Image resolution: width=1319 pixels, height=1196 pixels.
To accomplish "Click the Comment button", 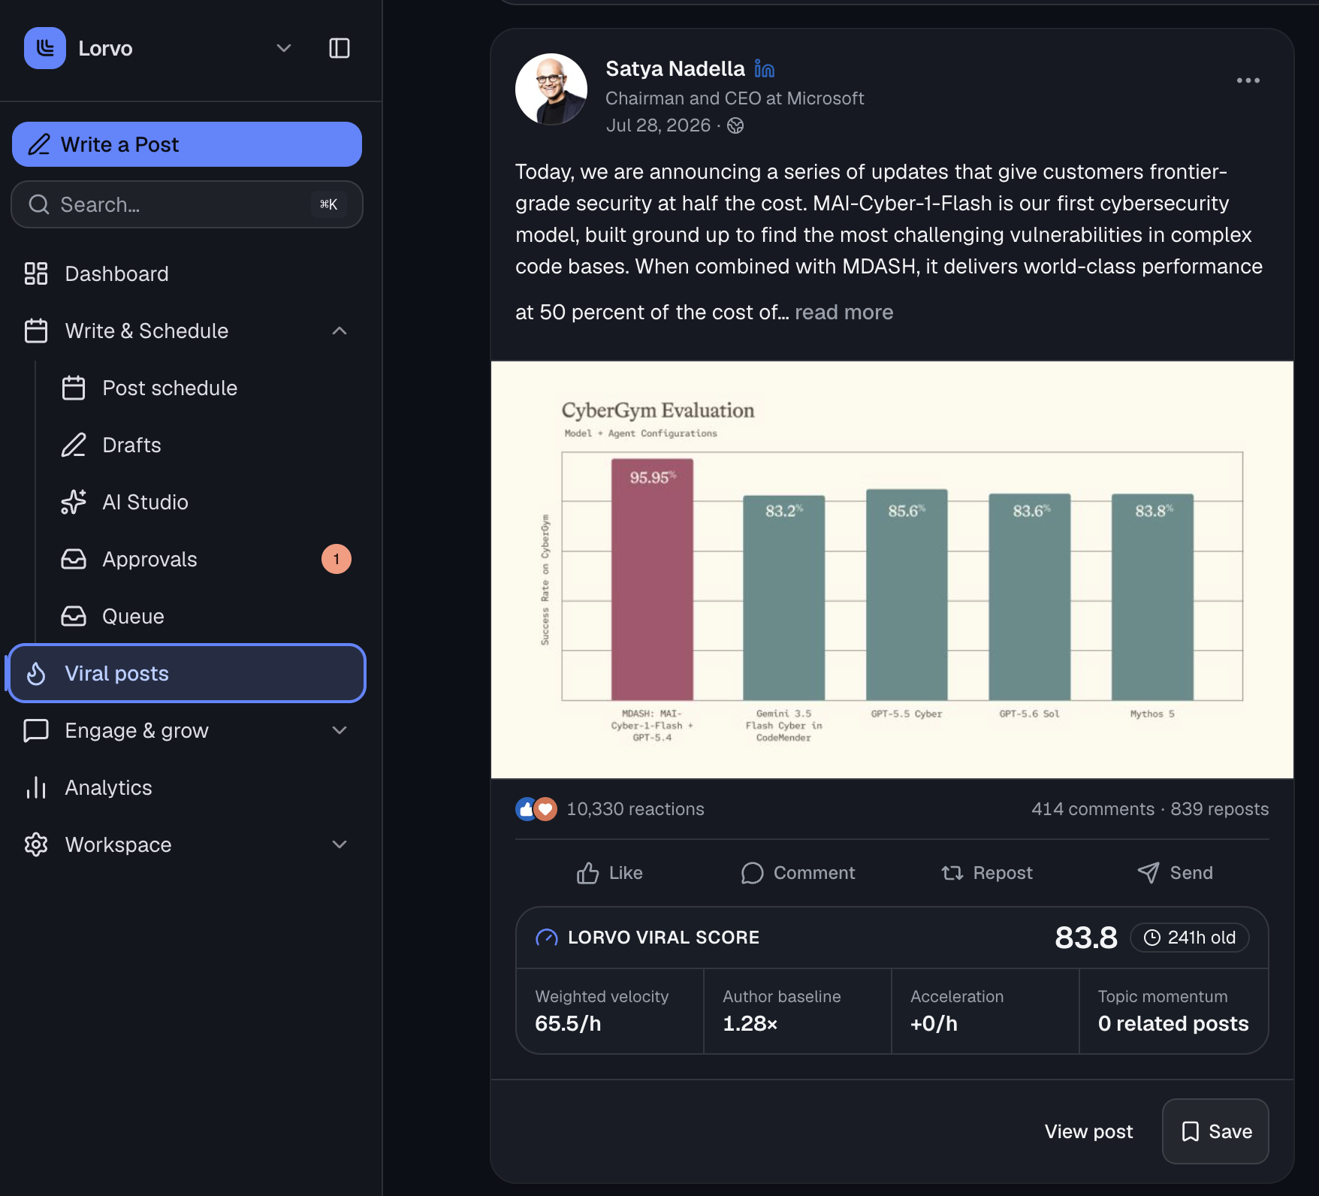I will (x=798, y=873).
